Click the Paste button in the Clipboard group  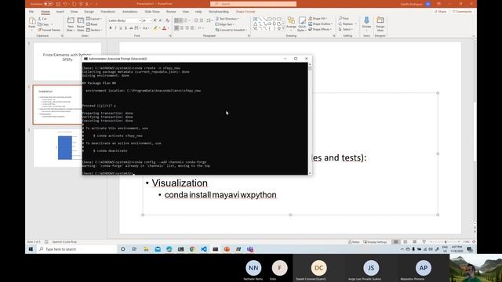click(x=32, y=23)
